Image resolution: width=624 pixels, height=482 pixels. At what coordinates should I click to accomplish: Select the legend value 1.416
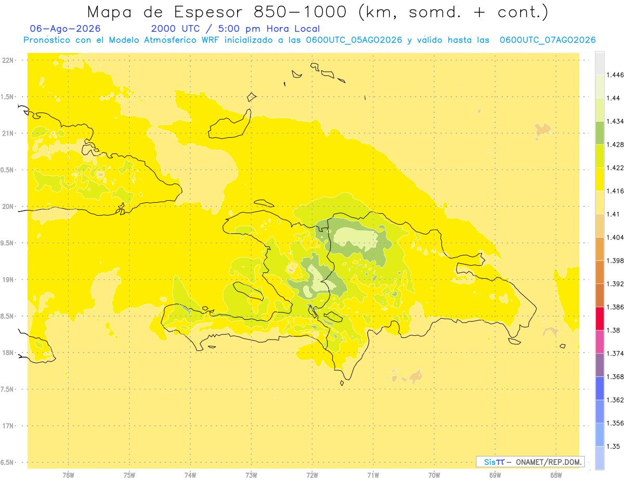click(615, 191)
